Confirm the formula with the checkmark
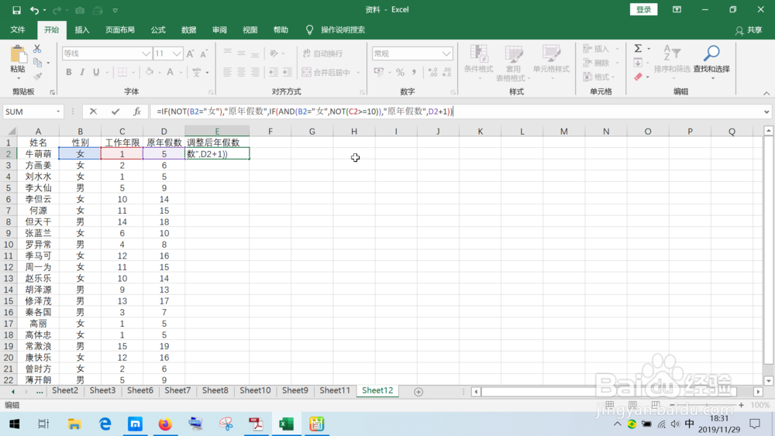The width and height of the screenshot is (775, 436). (x=115, y=112)
